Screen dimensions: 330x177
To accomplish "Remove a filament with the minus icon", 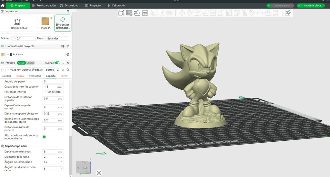I will point(58,46).
